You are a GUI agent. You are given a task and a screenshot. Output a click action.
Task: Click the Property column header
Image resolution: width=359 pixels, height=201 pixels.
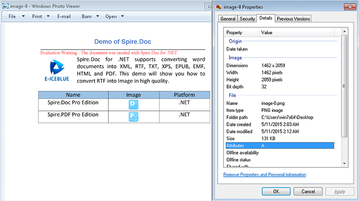[x=241, y=32]
